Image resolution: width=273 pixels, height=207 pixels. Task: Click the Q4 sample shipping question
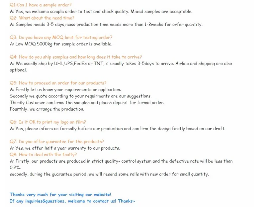click(x=76, y=57)
